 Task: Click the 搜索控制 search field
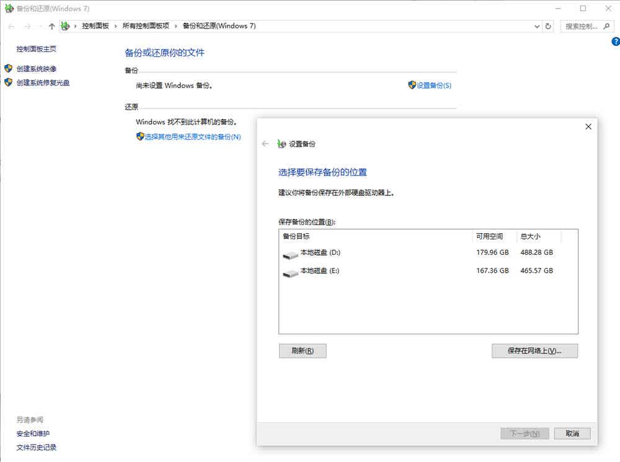582,26
